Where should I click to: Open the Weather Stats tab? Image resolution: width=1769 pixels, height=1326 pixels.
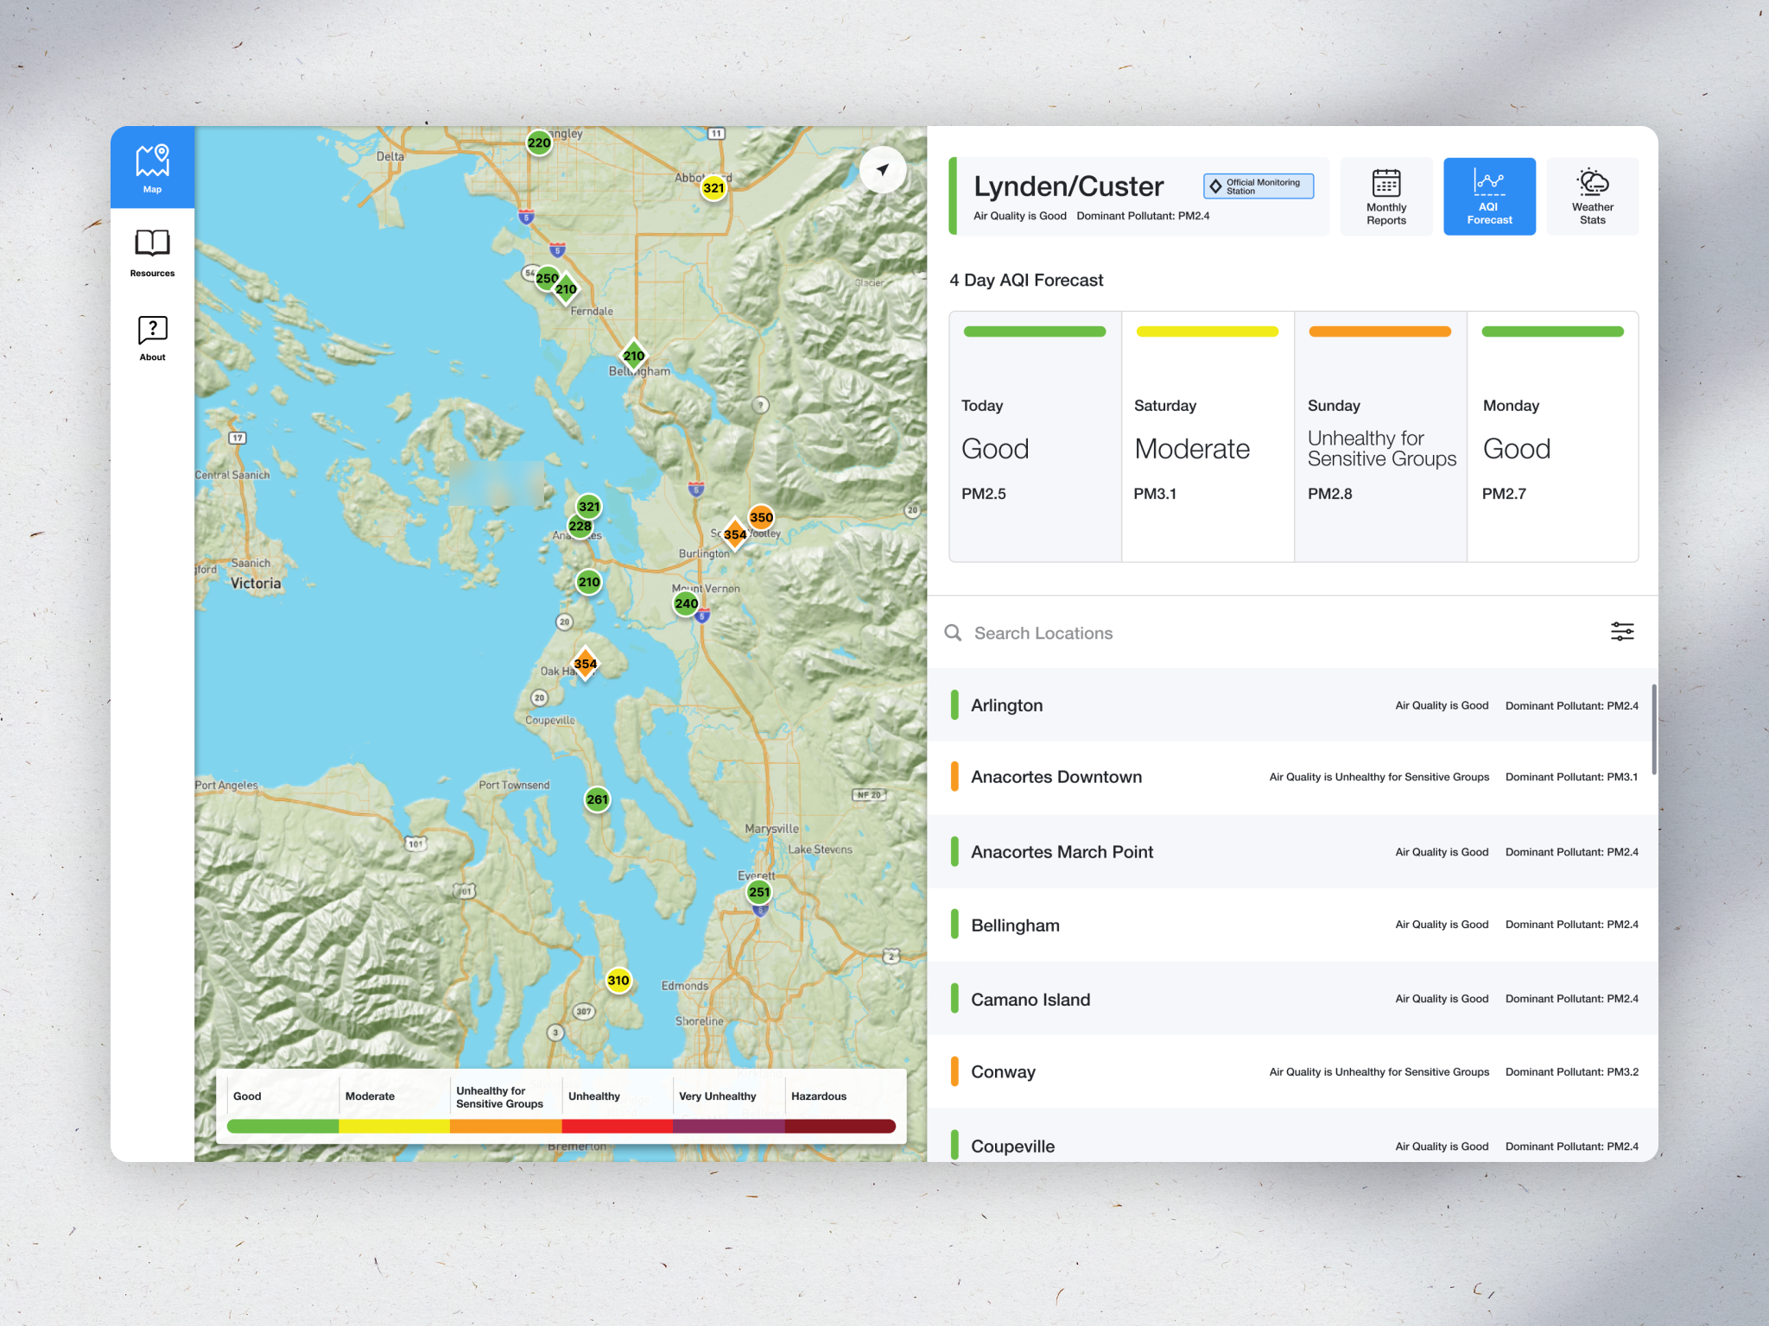pyautogui.click(x=1592, y=197)
